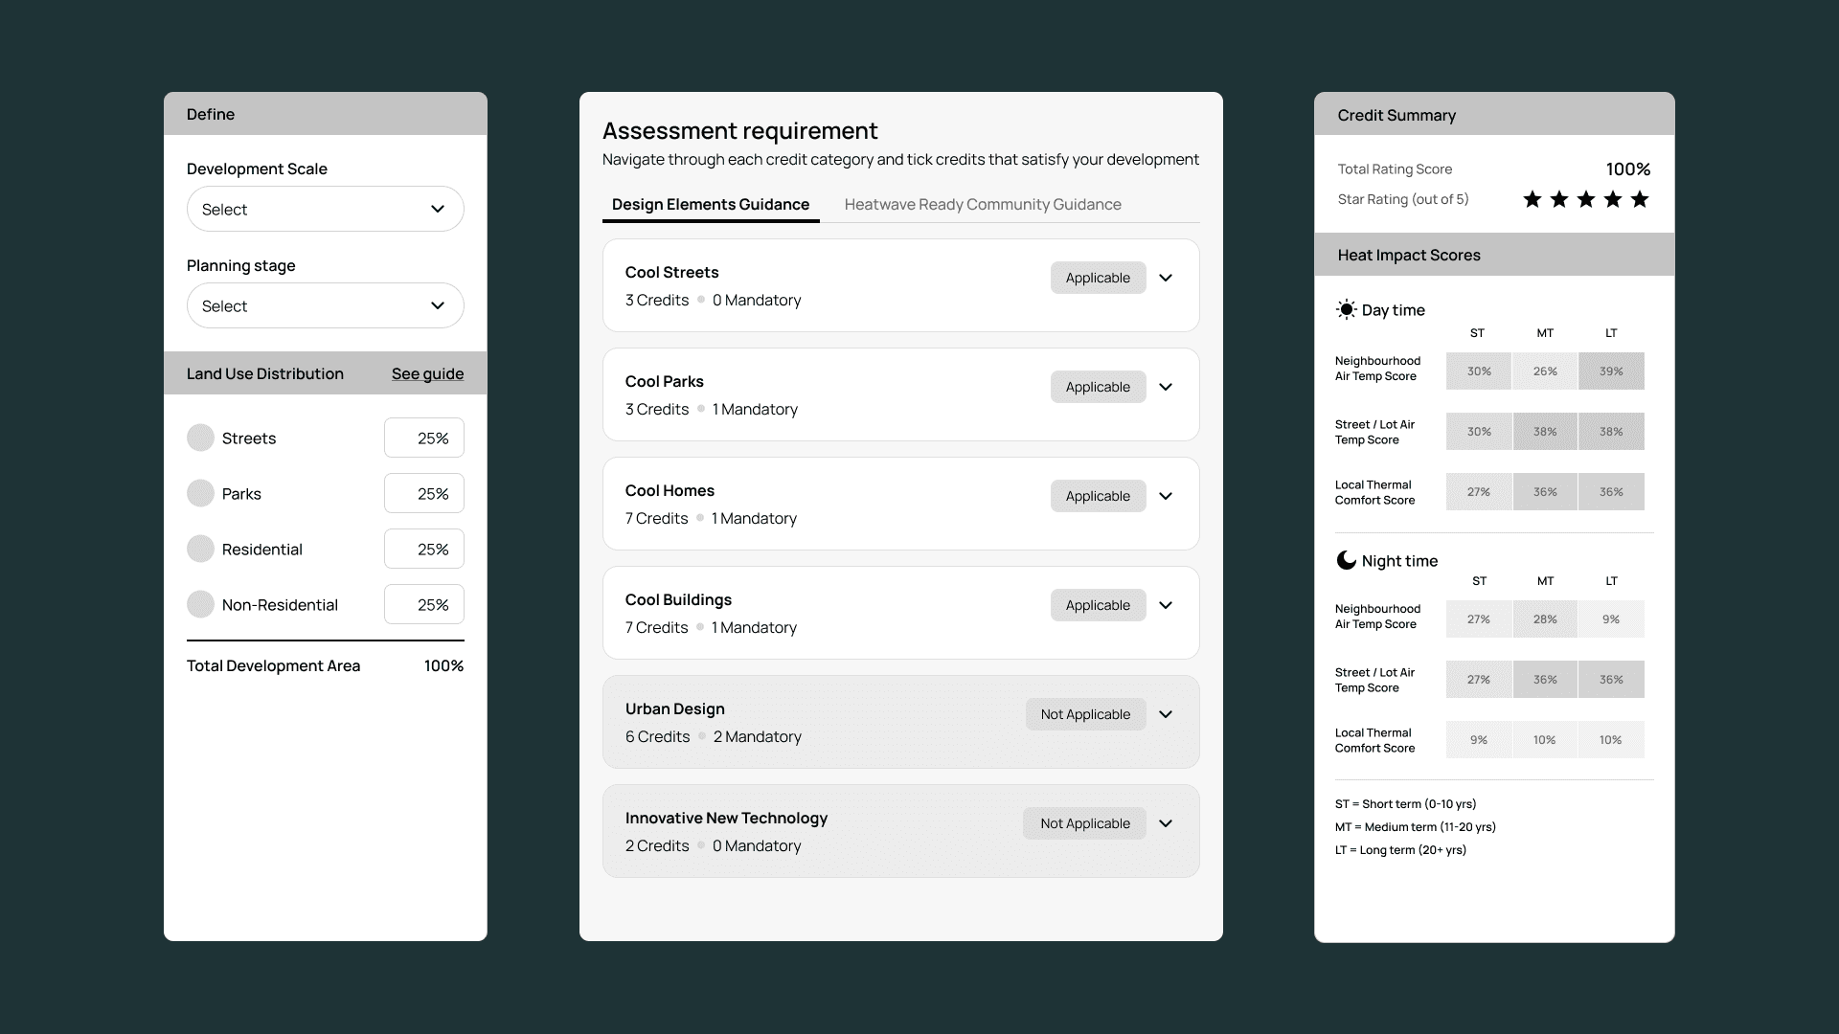Screen dimensions: 1839x1034
Task: Open the See guide link
Action: click(x=427, y=373)
